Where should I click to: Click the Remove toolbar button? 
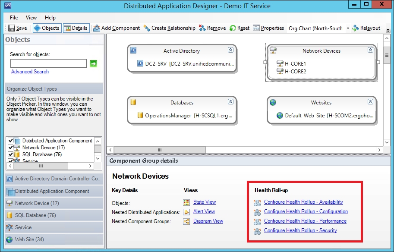[x=212, y=28]
